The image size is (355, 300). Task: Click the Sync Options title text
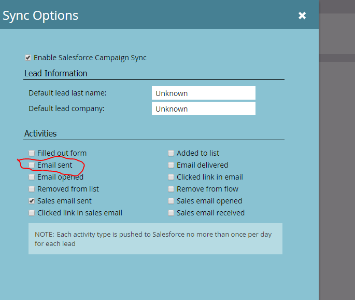(x=40, y=16)
